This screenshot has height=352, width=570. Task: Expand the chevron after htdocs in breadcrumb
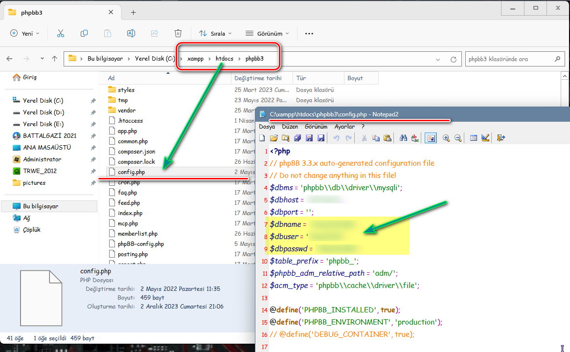(x=239, y=59)
